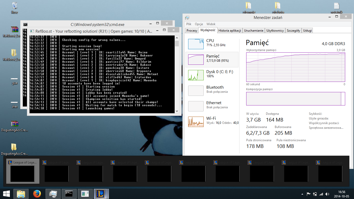The width and height of the screenshot is (354, 199).
Task: Open the Widok menu in Task Manager
Action: click(211, 24)
